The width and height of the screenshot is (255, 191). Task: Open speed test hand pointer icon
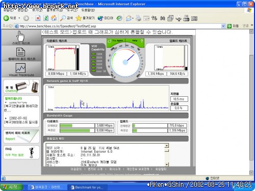pyautogui.click(x=20, y=36)
